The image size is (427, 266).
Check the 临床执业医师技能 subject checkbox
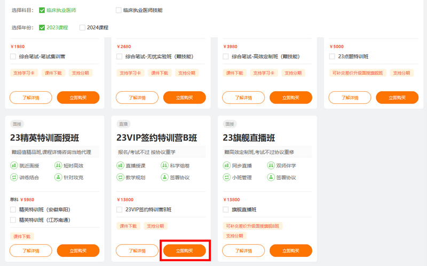point(118,10)
